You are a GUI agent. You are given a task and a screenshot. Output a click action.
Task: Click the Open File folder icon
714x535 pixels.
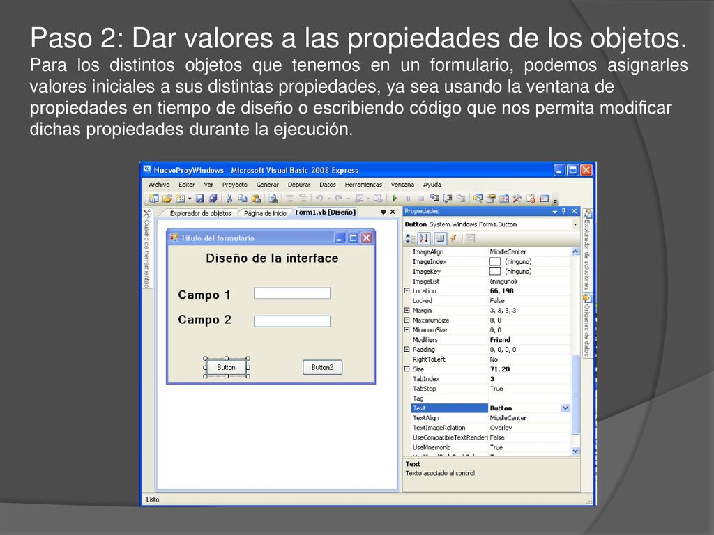coord(167,199)
